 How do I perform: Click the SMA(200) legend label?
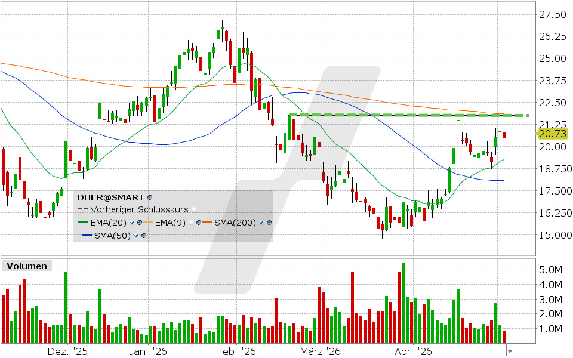(235, 223)
